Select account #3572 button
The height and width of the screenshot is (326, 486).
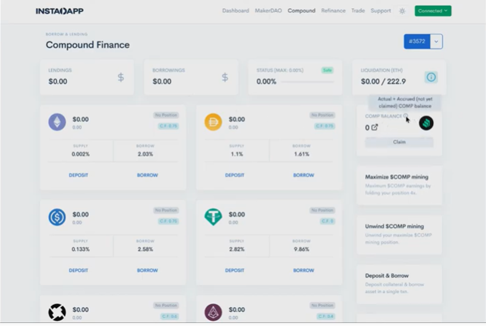point(417,41)
